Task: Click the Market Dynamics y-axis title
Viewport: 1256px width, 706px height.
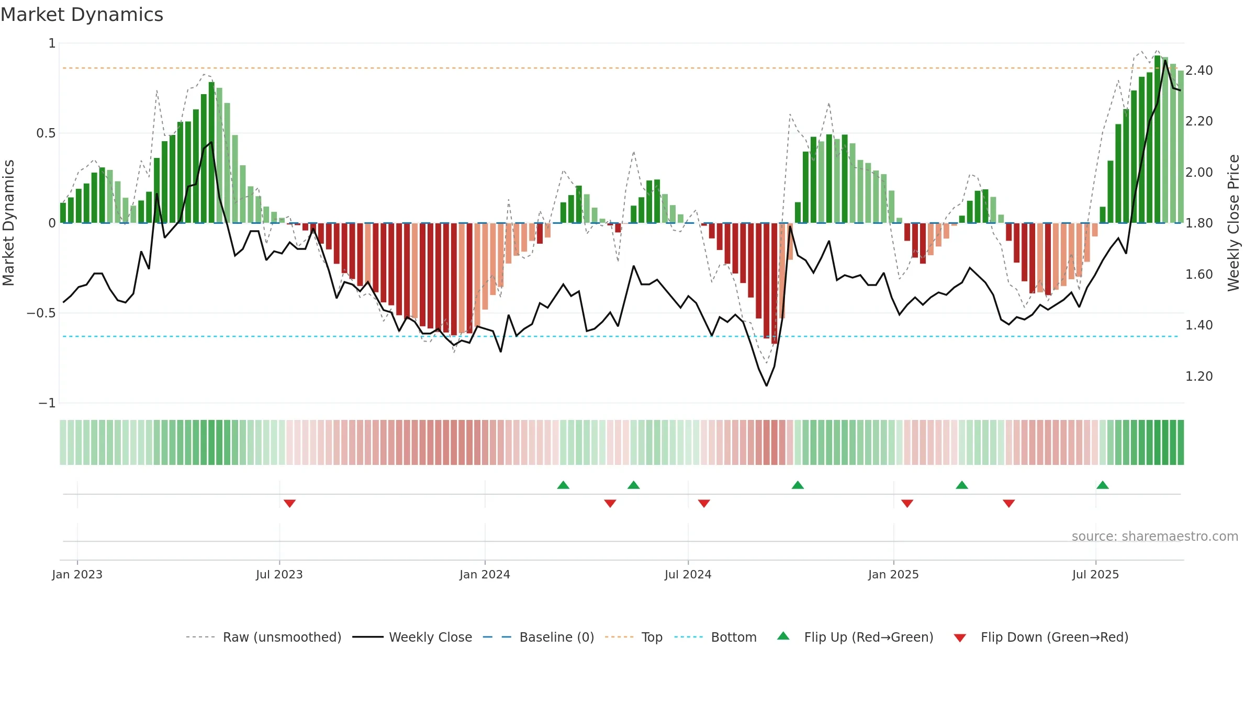Action: point(8,223)
